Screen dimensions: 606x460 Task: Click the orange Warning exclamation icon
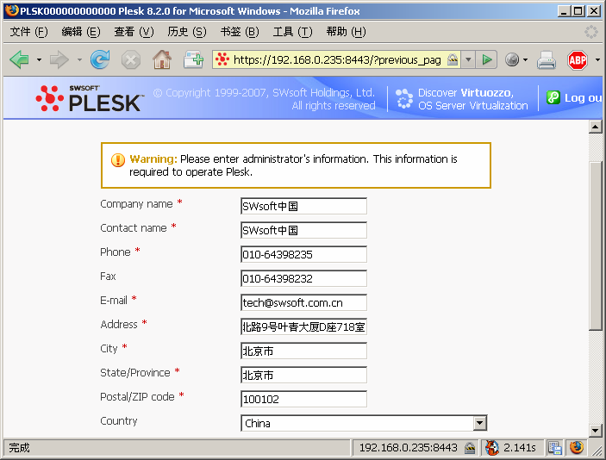(118, 159)
